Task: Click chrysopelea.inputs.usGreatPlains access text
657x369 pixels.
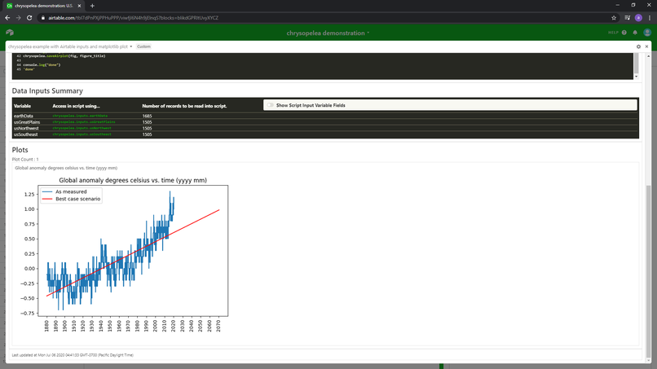Action: pyautogui.click(x=84, y=122)
